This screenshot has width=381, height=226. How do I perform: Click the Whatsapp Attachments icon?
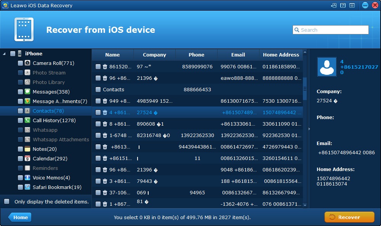[x=27, y=139]
